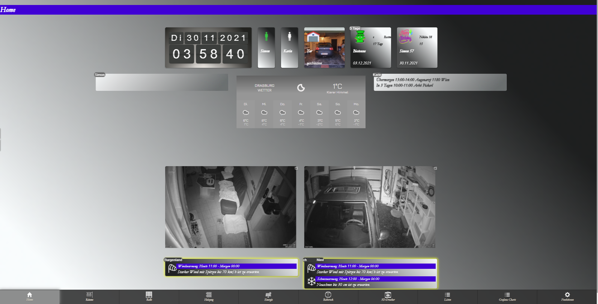Click Sunday's (So.) cloud forecast icon

338,112
